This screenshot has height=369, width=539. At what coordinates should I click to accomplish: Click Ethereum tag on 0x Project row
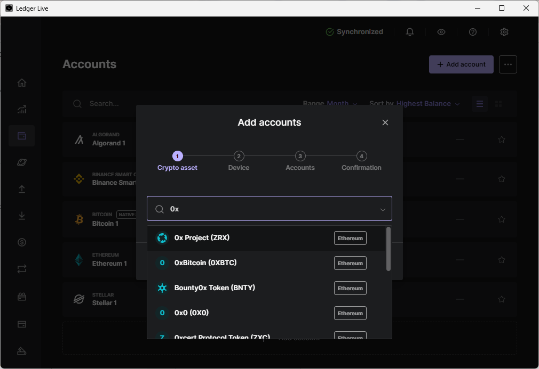(x=350, y=238)
